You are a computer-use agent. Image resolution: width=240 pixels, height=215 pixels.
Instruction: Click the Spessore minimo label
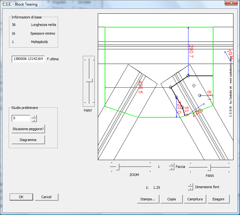tap(43, 33)
